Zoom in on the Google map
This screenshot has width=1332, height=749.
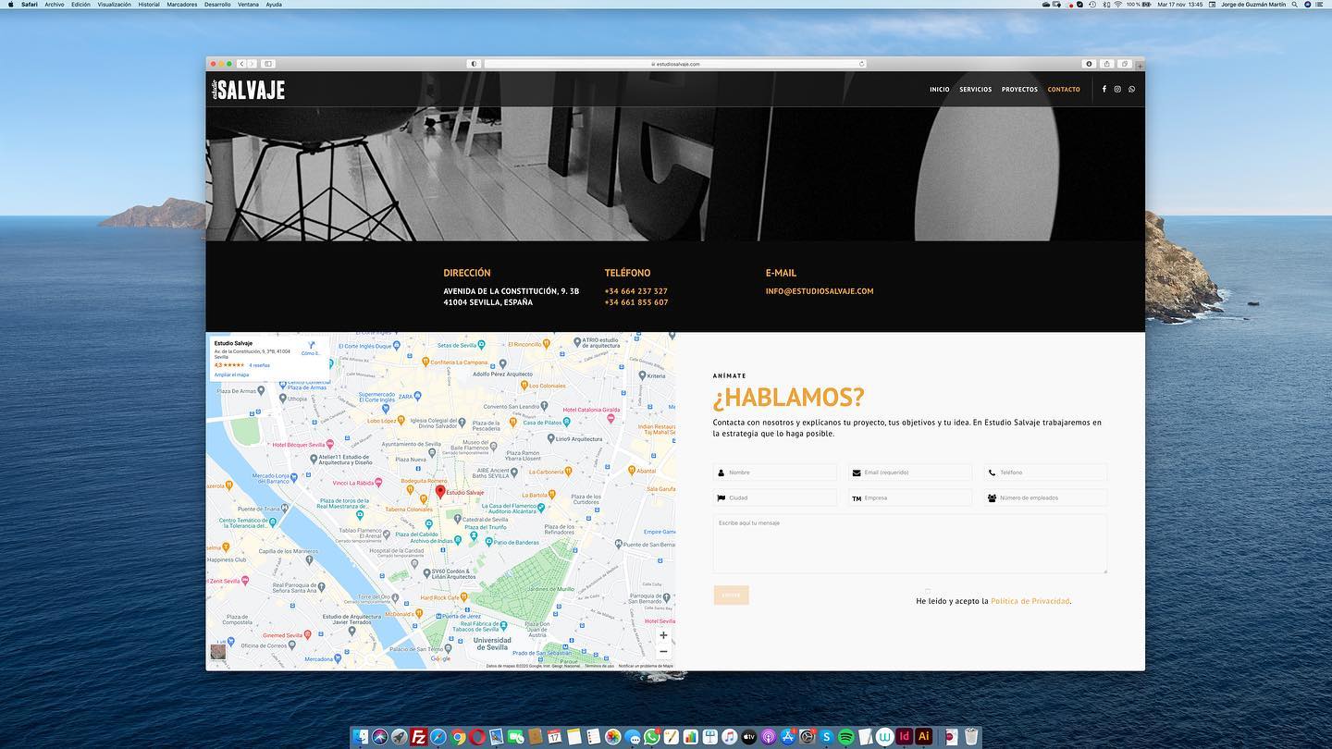(663, 635)
